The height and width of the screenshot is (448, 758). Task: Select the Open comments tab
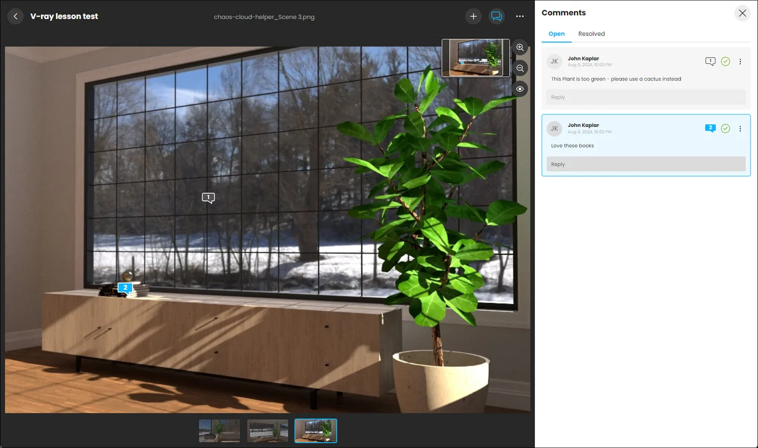[x=557, y=34]
